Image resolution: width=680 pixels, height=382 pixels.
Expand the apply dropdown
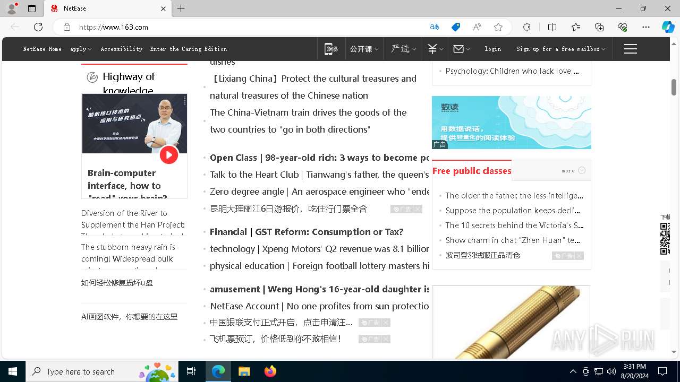(x=81, y=49)
